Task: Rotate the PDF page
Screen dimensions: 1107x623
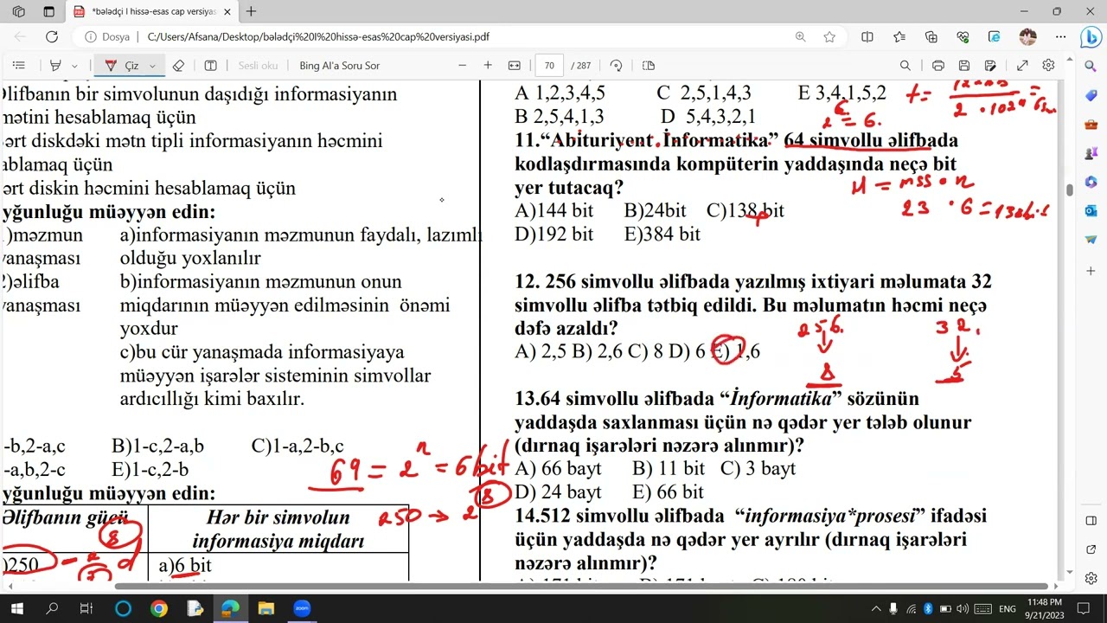Action: pos(616,65)
